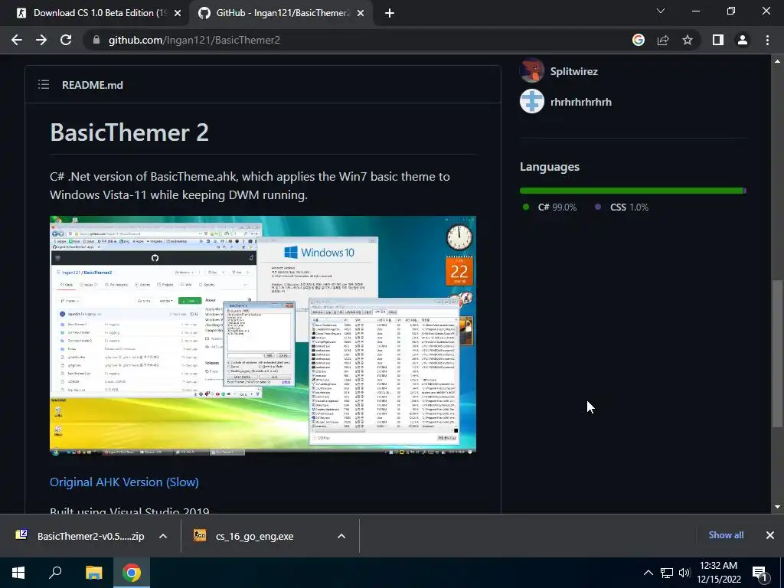Click the README.md heading text
Image resolution: width=784 pixels, height=588 pixels.
pyautogui.click(x=93, y=85)
